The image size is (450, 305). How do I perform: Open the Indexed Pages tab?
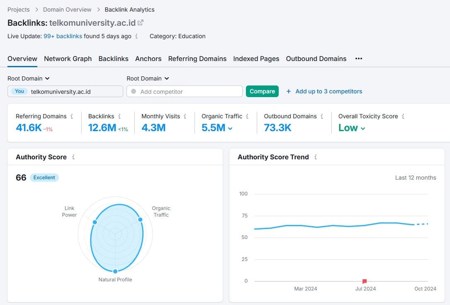click(256, 59)
